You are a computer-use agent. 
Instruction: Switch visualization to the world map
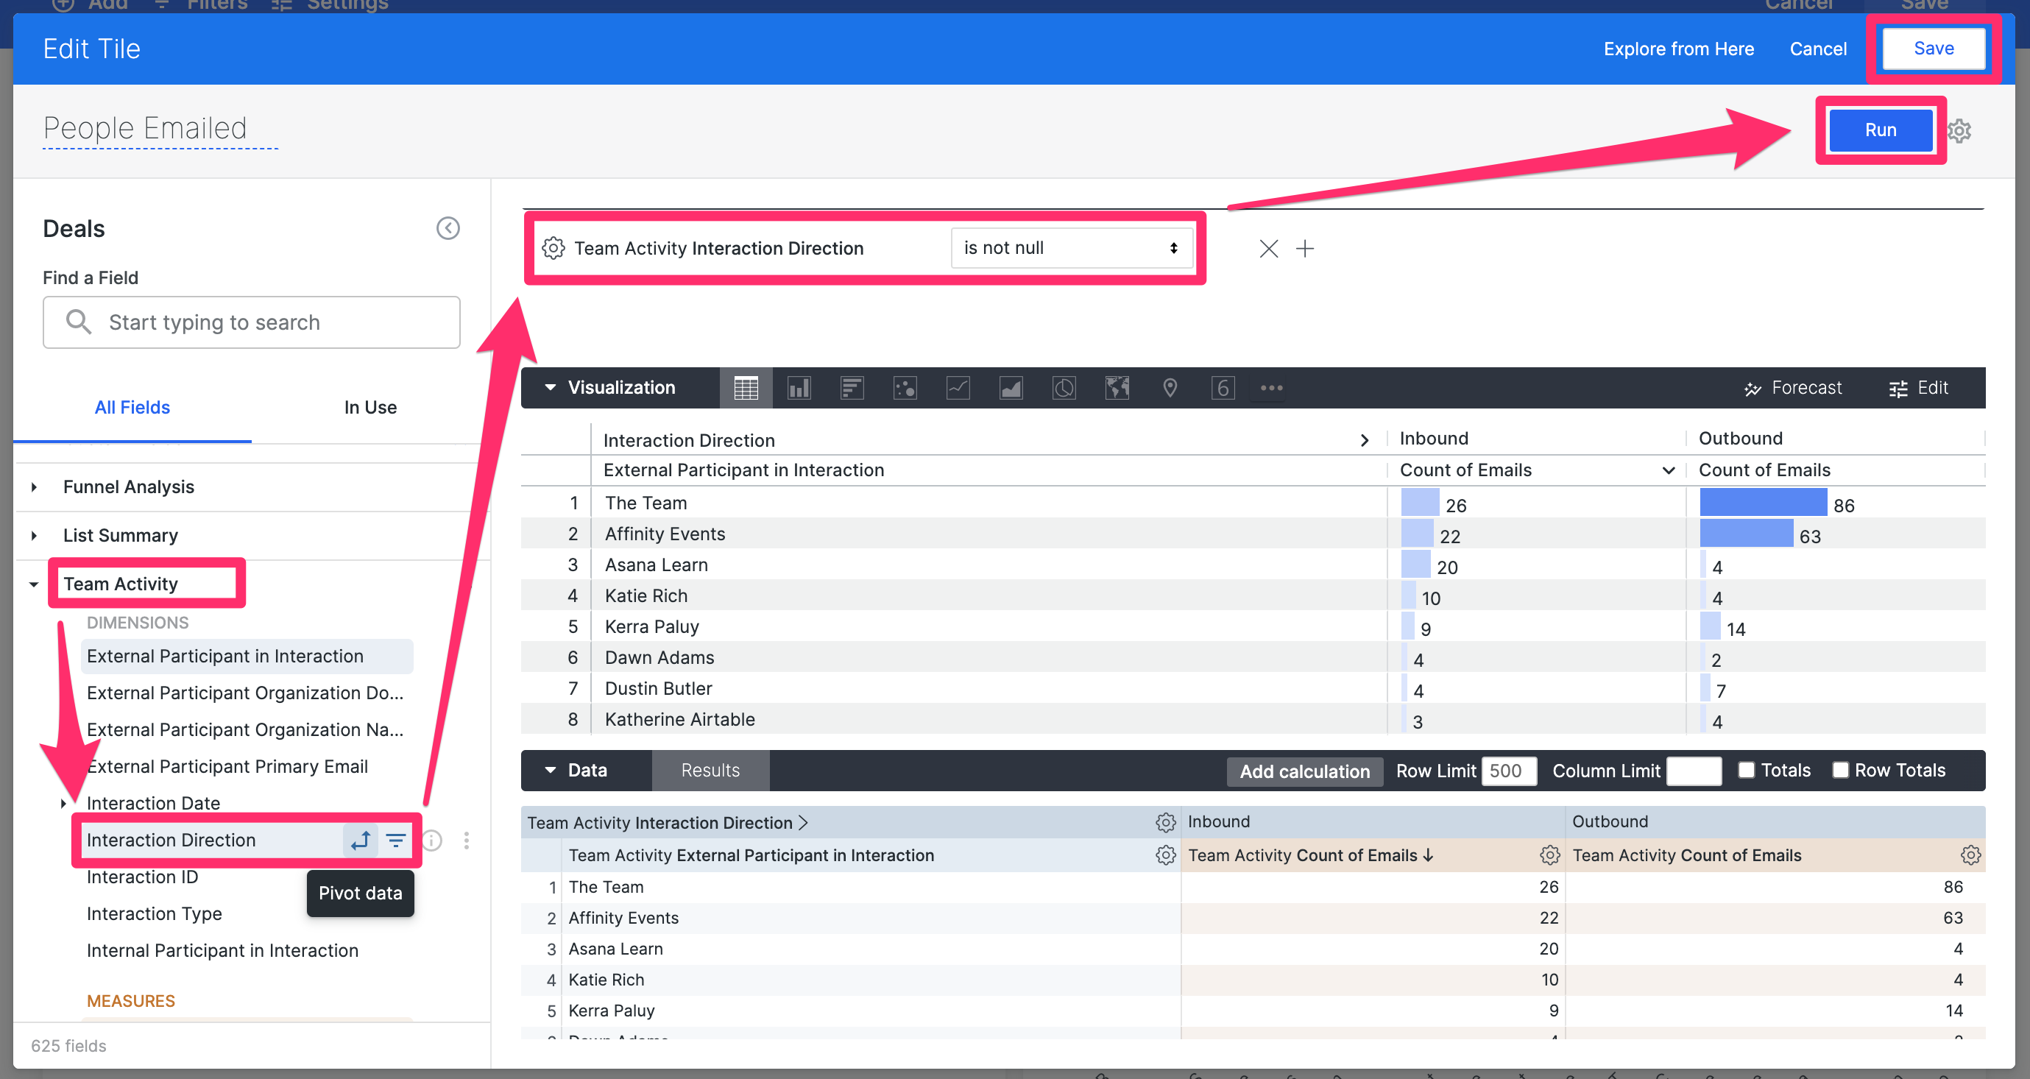point(1116,387)
